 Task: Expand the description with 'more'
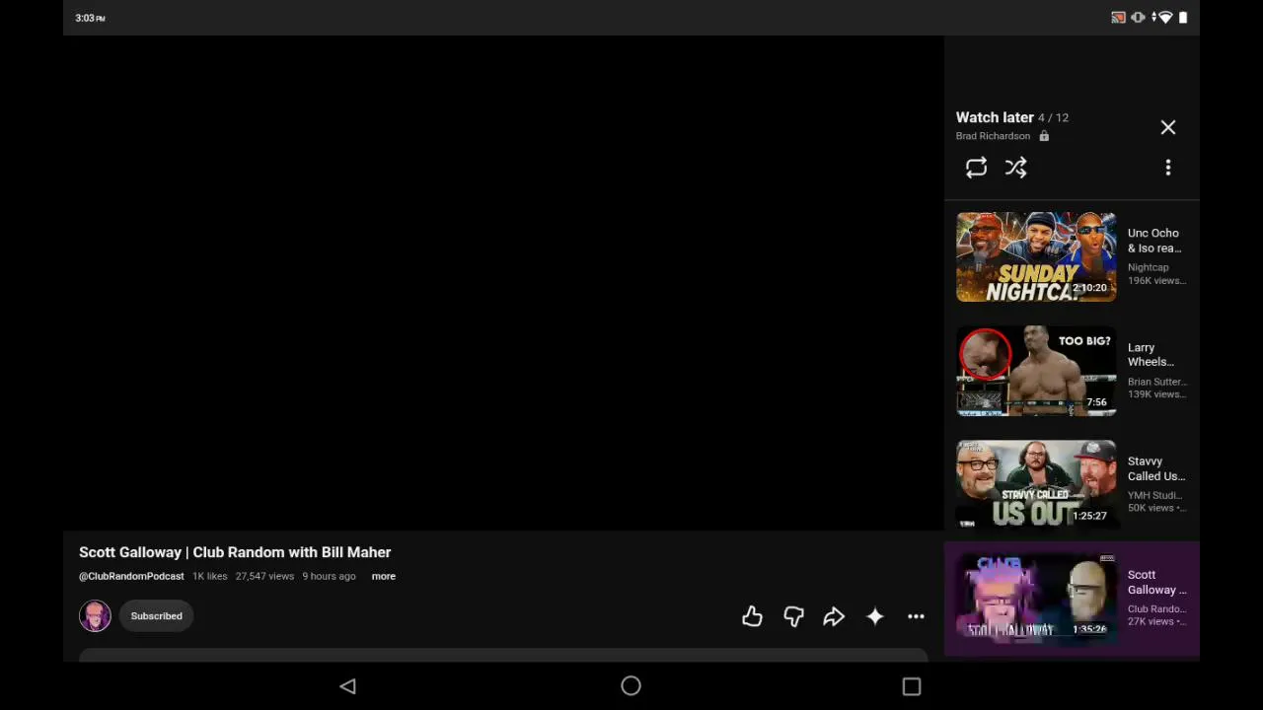coord(384,576)
